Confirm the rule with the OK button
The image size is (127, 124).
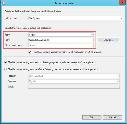(x=92, y=117)
